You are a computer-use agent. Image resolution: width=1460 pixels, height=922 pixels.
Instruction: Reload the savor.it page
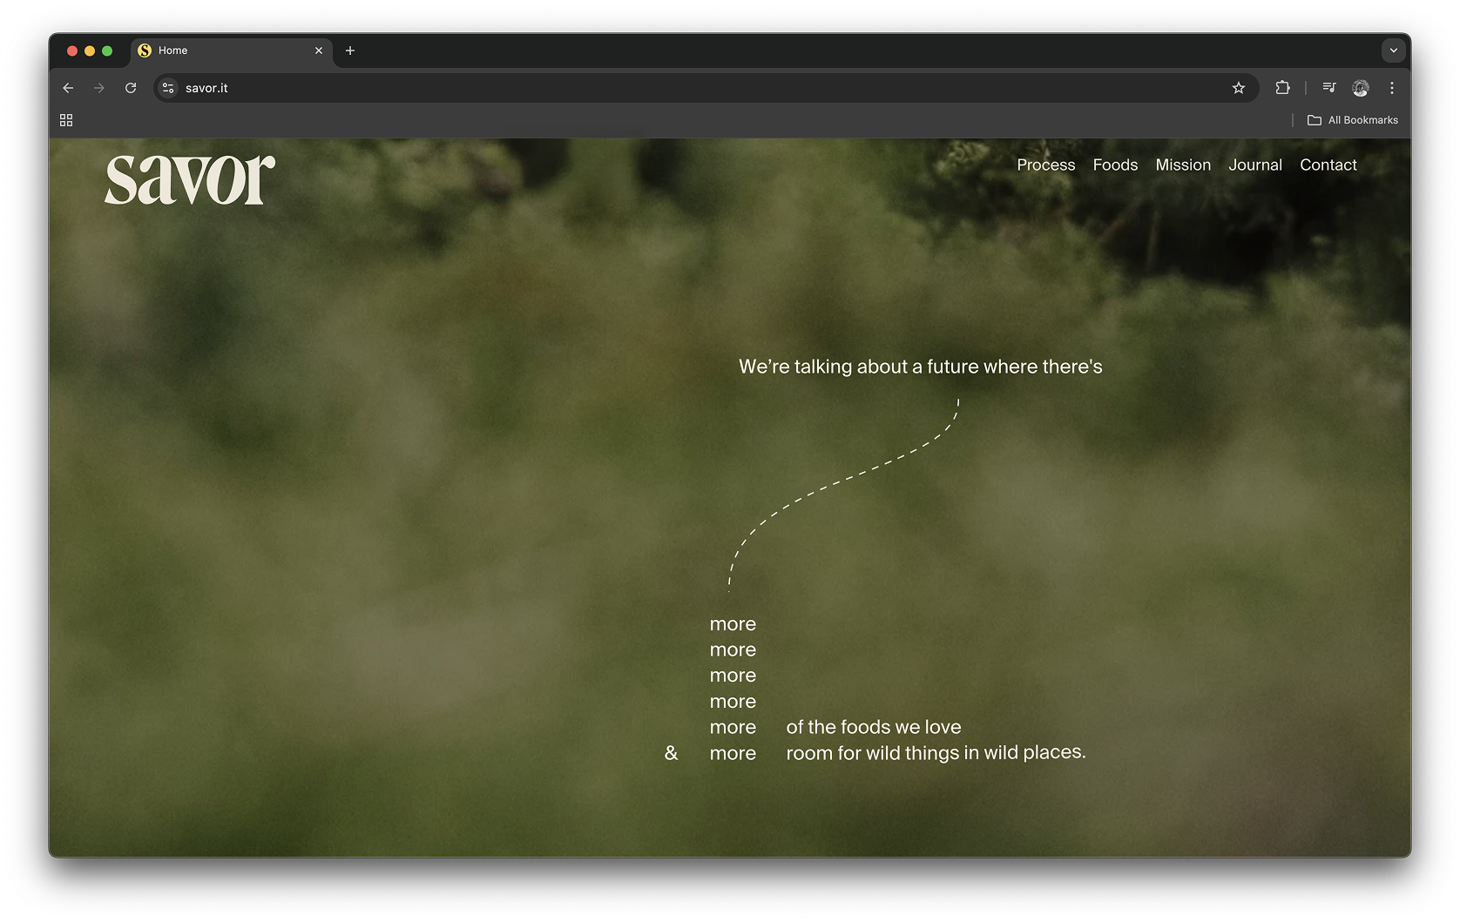coord(131,88)
